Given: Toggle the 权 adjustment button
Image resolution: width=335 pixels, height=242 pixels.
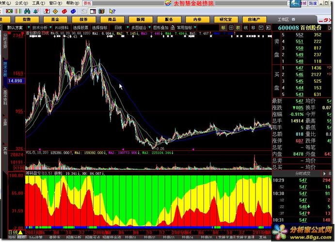Looking at the screenshot, I should click(238, 28).
